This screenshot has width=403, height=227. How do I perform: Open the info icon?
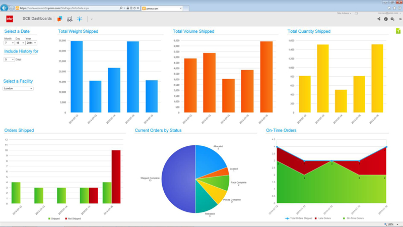(x=386, y=19)
